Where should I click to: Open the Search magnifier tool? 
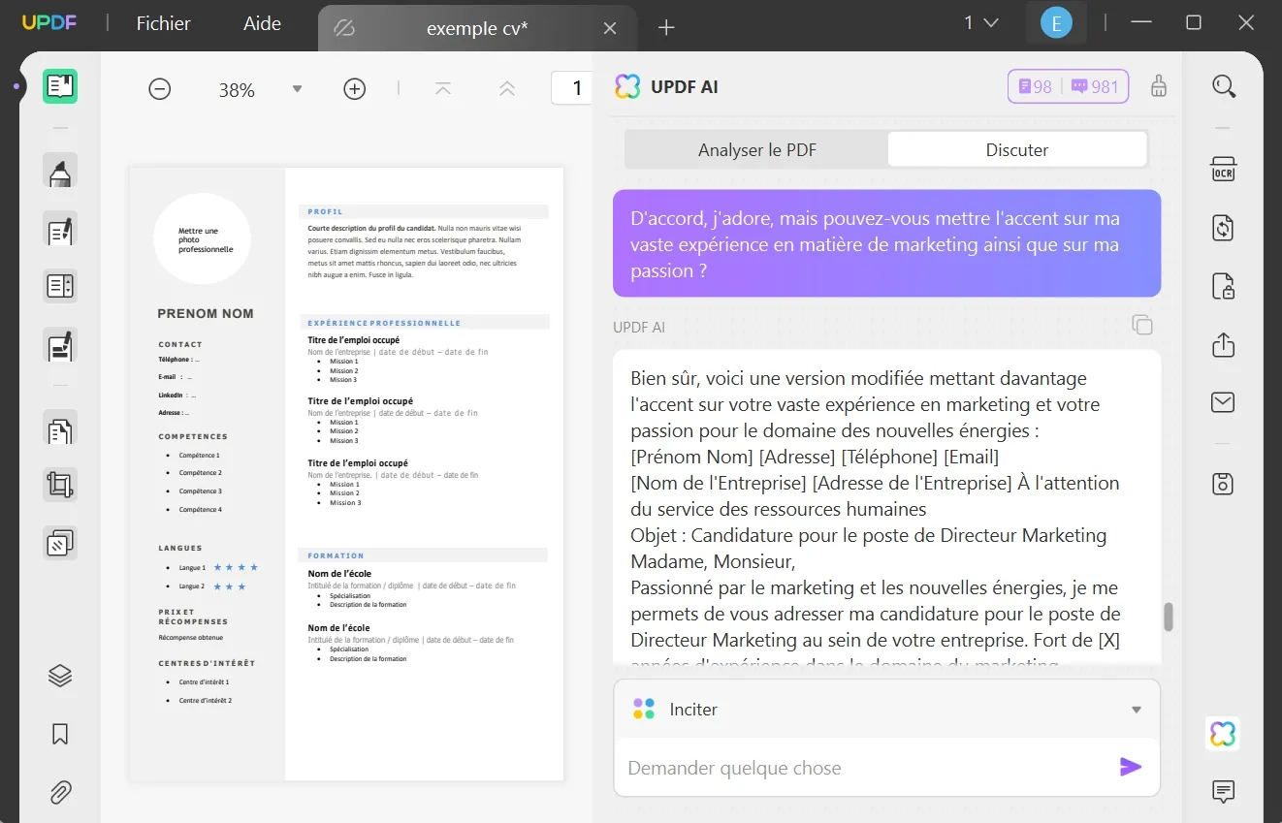point(1224,86)
